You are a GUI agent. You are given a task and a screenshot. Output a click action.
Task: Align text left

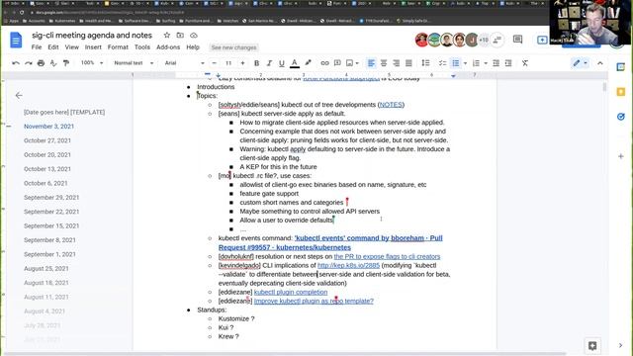(371, 63)
